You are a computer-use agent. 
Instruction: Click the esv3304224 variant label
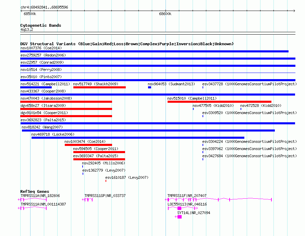click(x=249, y=141)
